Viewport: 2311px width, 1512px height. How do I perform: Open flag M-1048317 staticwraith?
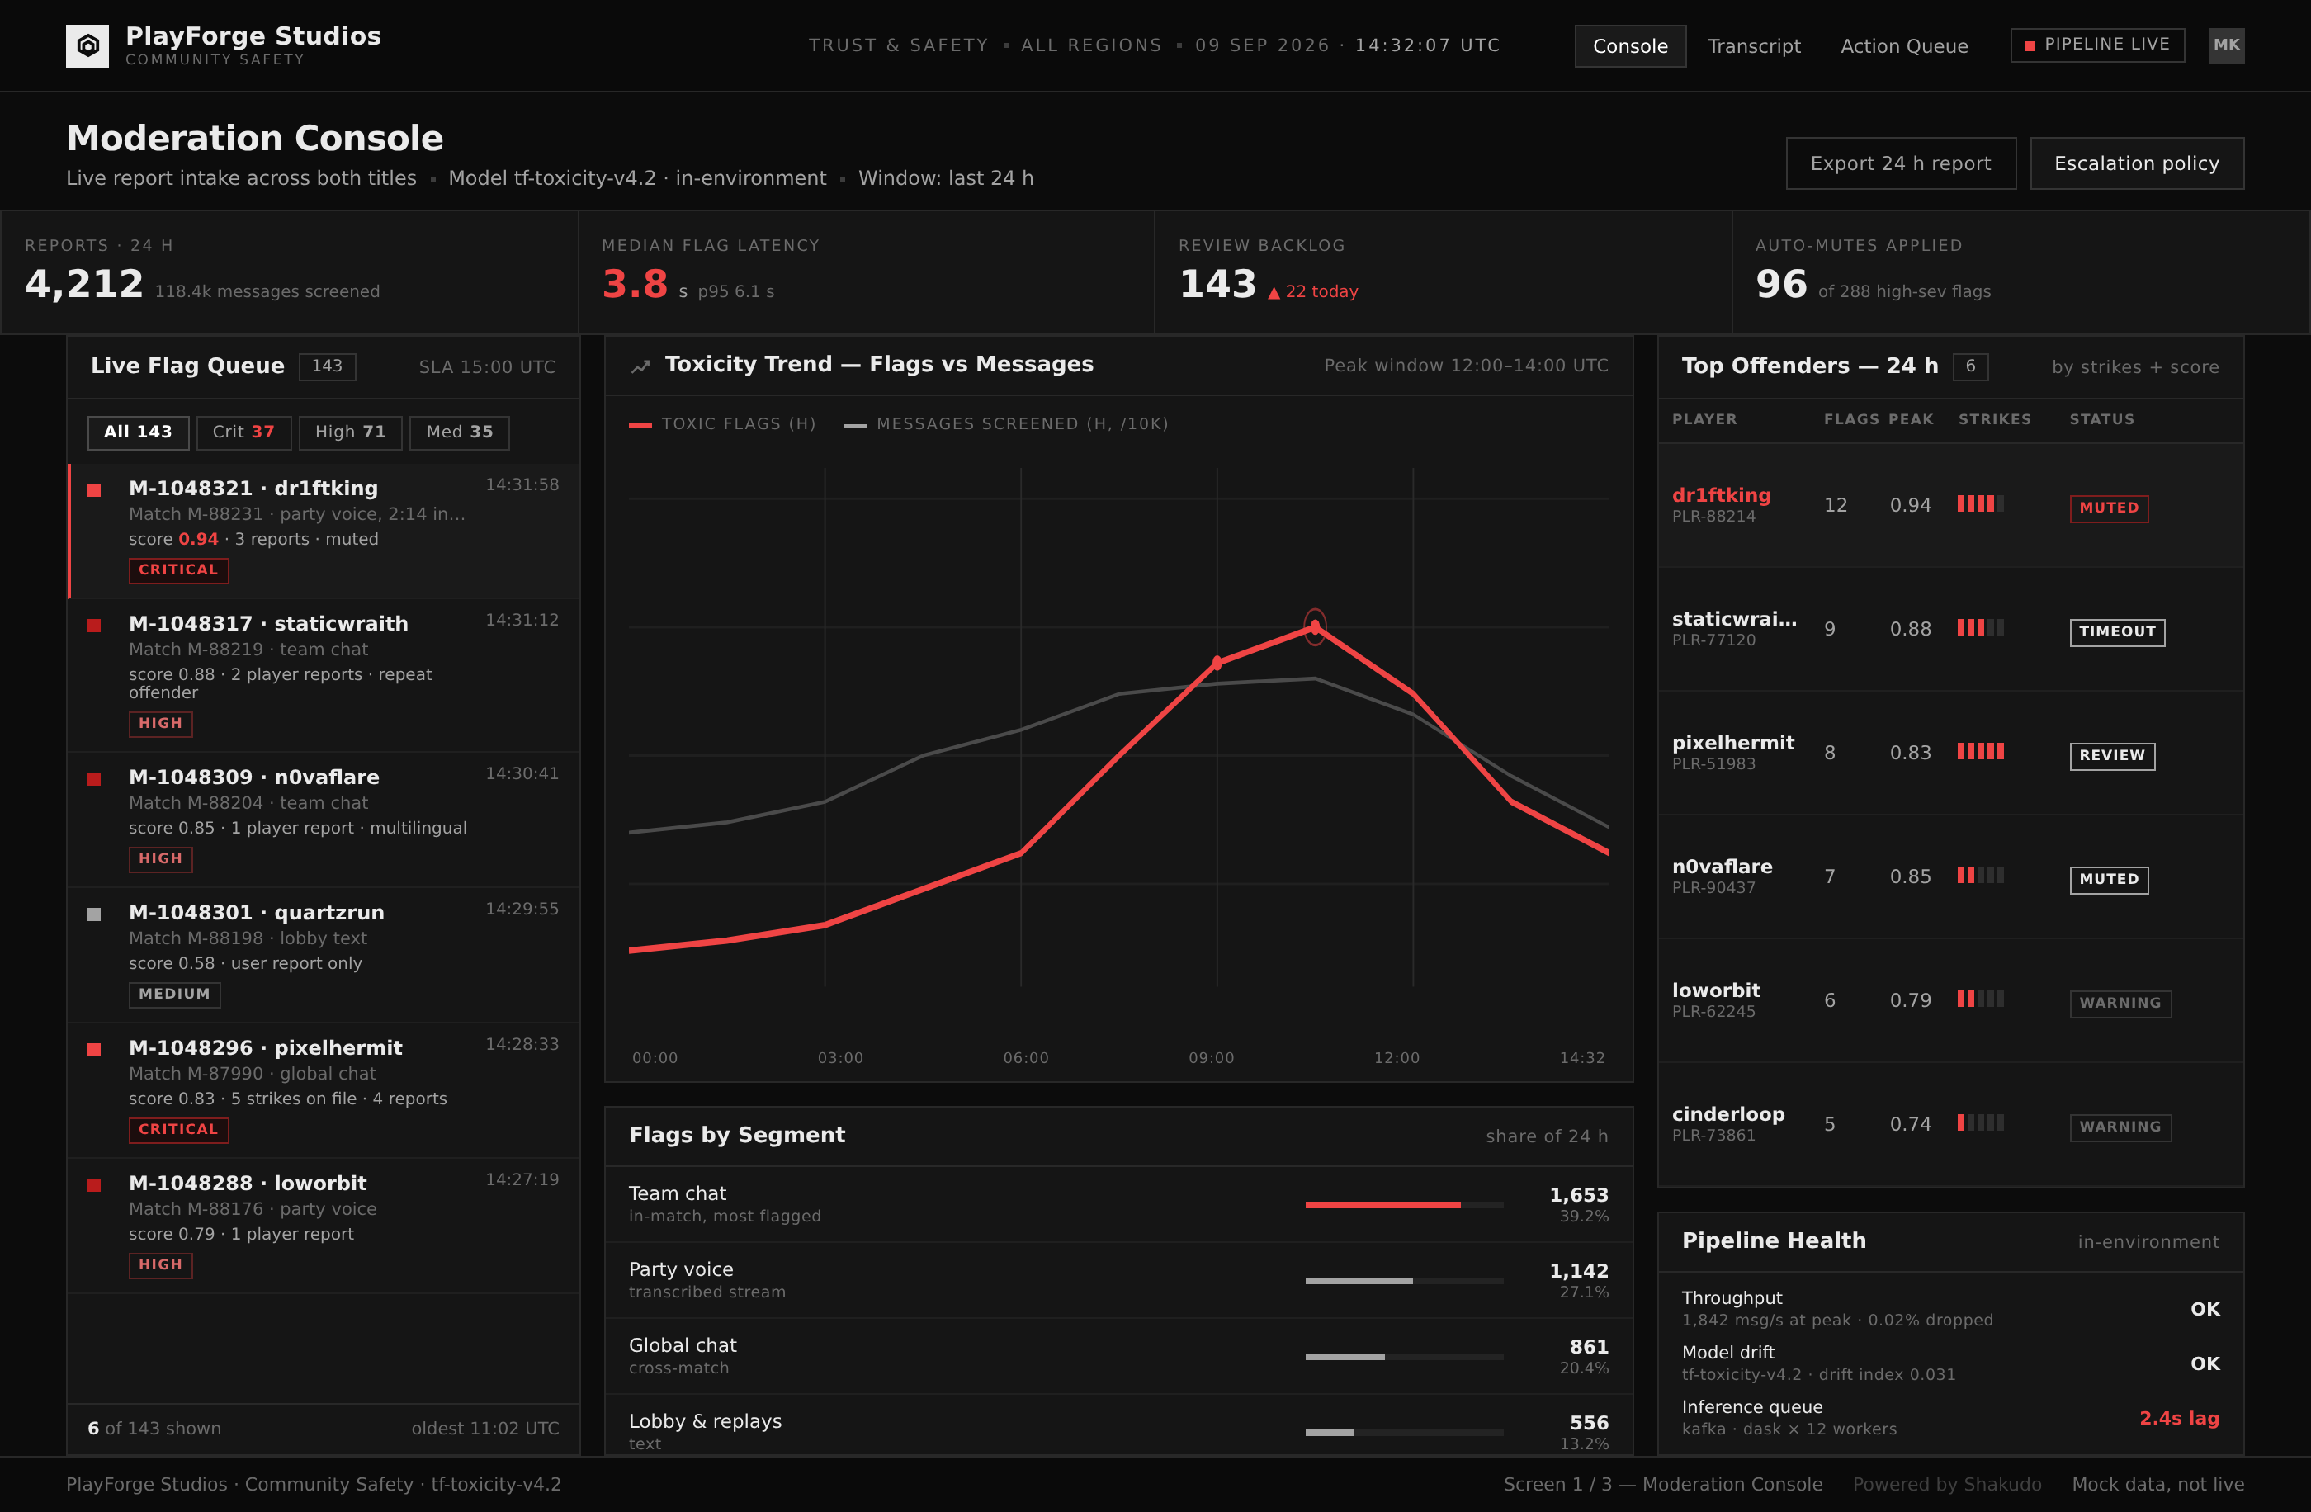click(324, 674)
